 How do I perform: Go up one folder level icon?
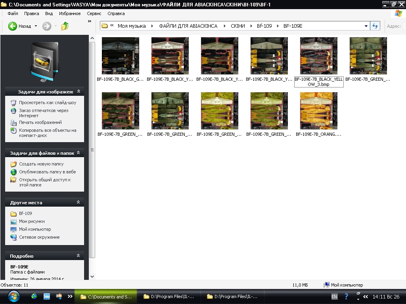click(65, 26)
